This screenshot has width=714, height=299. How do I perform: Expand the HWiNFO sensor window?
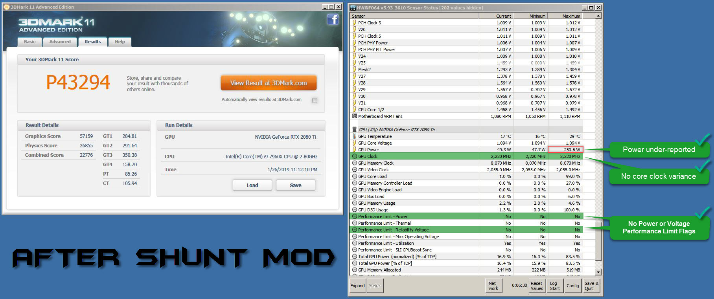click(357, 286)
